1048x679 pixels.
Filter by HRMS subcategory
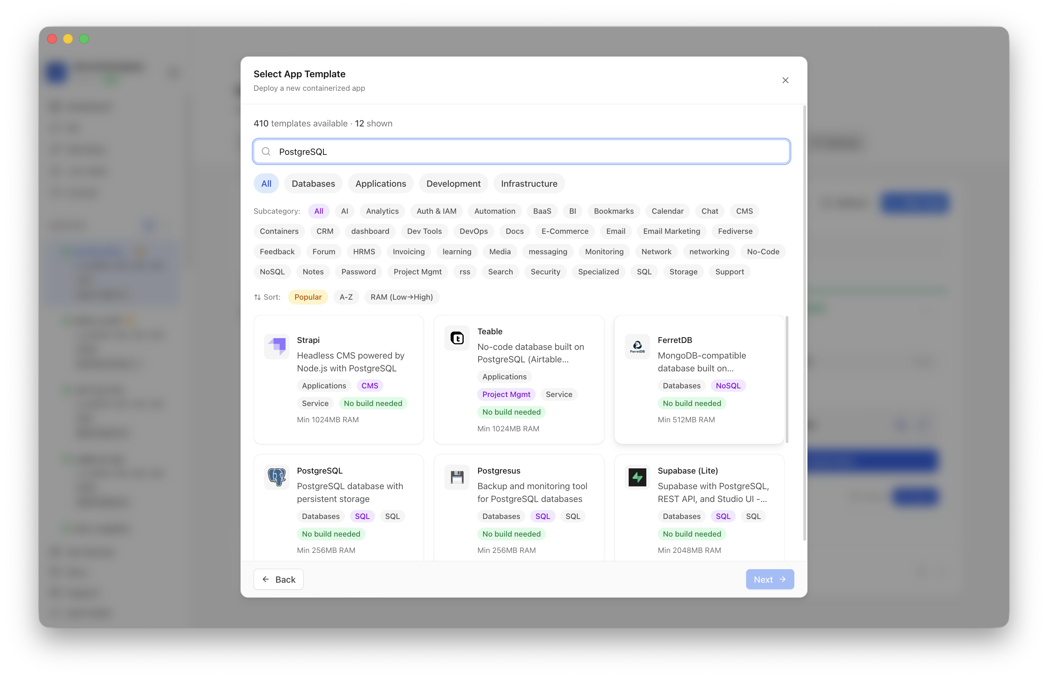pos(364,251)
